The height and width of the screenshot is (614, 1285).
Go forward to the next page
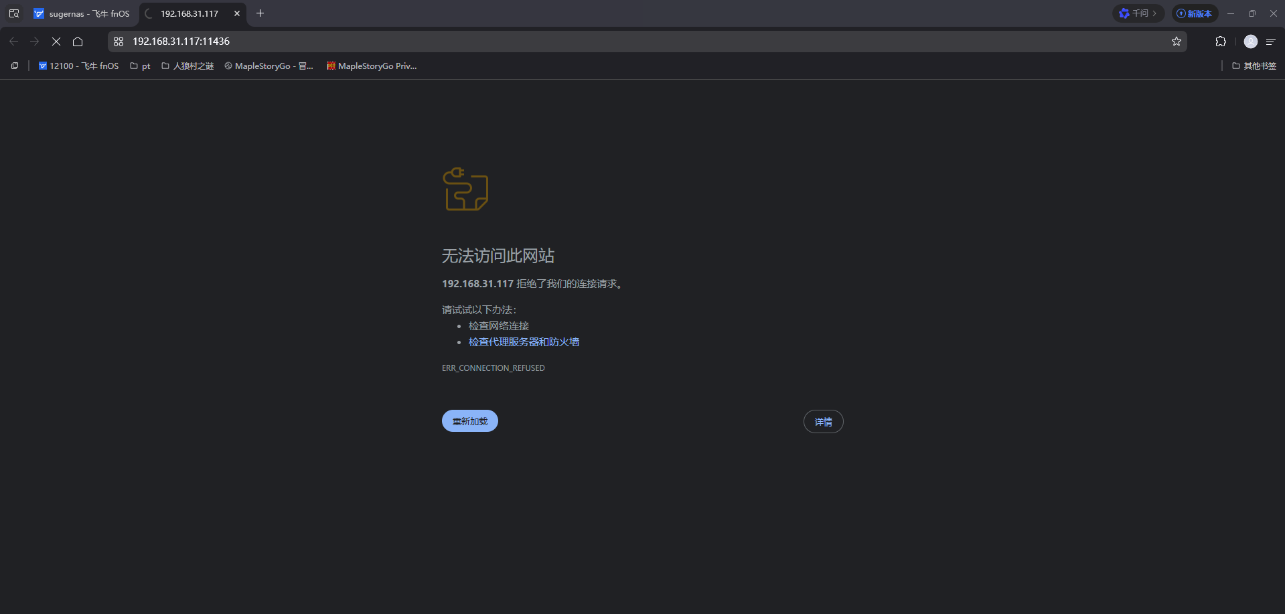(x=35, y=42)
